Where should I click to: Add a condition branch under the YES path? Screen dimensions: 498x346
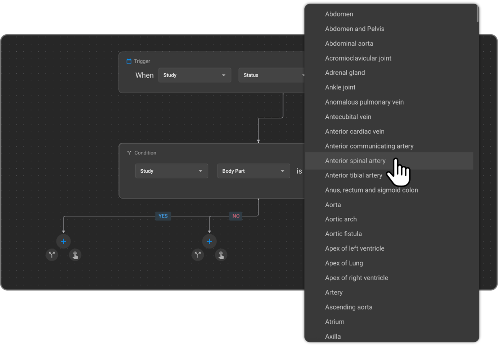point(52,255)
